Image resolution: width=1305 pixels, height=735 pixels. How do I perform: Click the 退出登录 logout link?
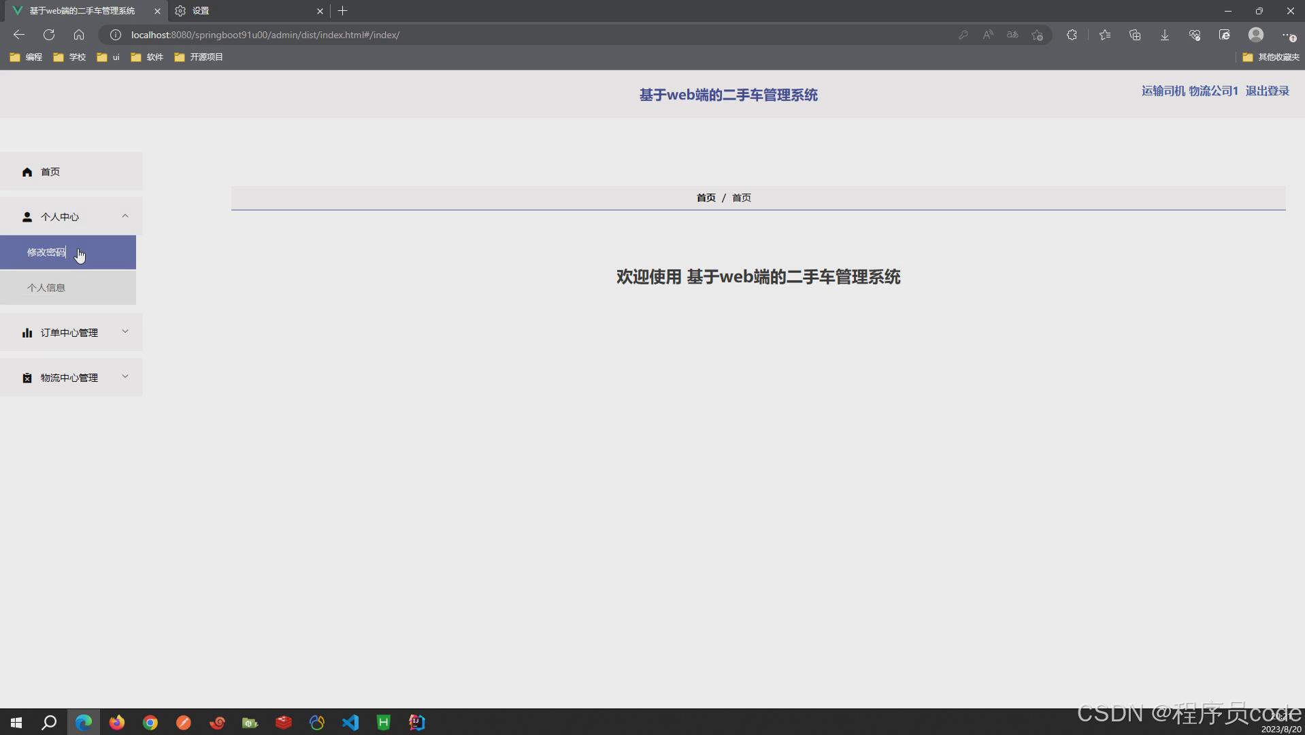[1267, 91]
